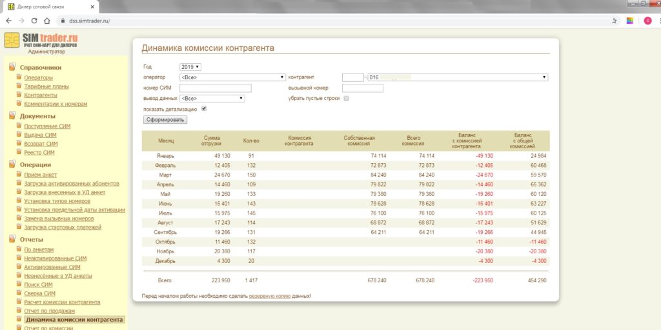The image size is (661, 330).
Task: Click the icon beside Выдача СИМ
Action: coord(19,134)
